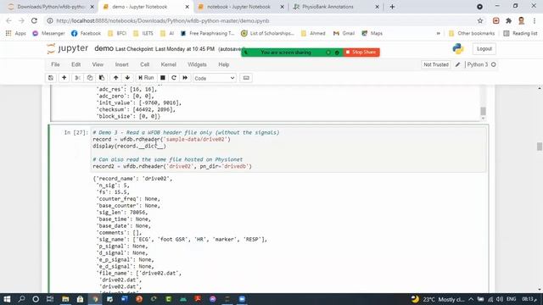The height and width of the screenshot is (305, 543).
Task: Open Windows Start menu
Action: [7, 299]
